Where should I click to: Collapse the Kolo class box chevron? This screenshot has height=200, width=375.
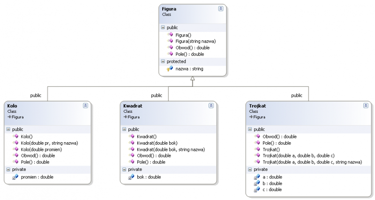85,106
